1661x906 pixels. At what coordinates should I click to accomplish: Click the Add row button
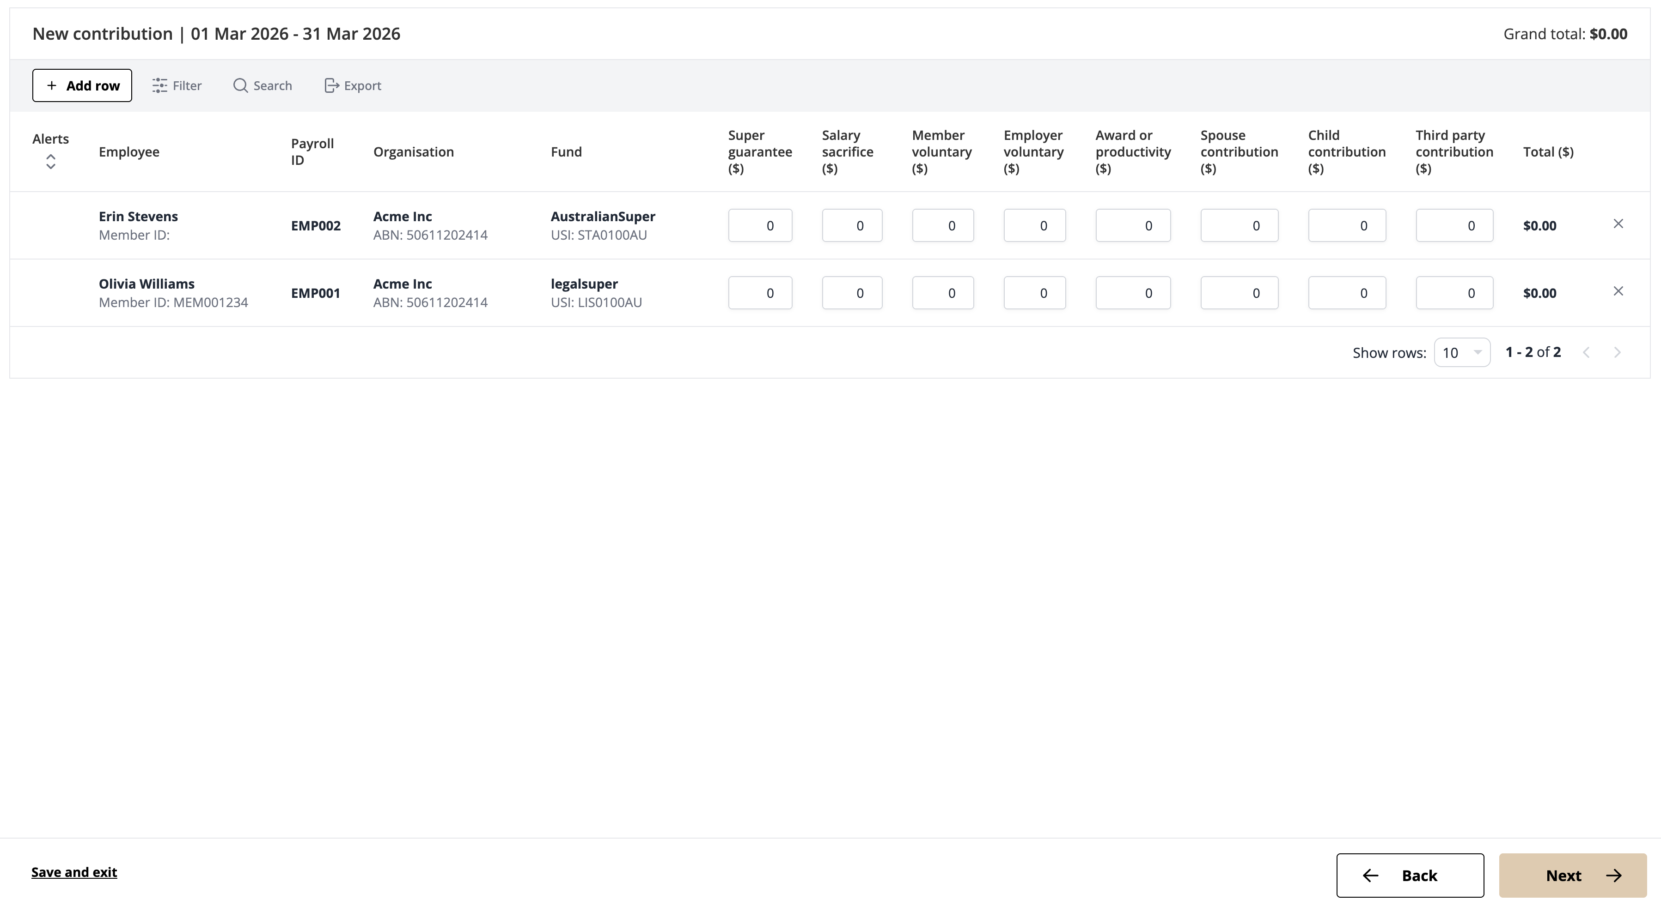tap(82, 85)
